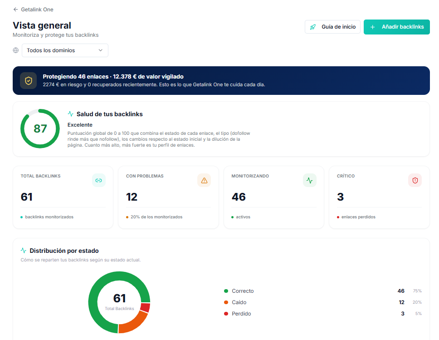Click the Añadir backlinks button
The height and width of the screenshot is (340, 439).
coord(396,27)
